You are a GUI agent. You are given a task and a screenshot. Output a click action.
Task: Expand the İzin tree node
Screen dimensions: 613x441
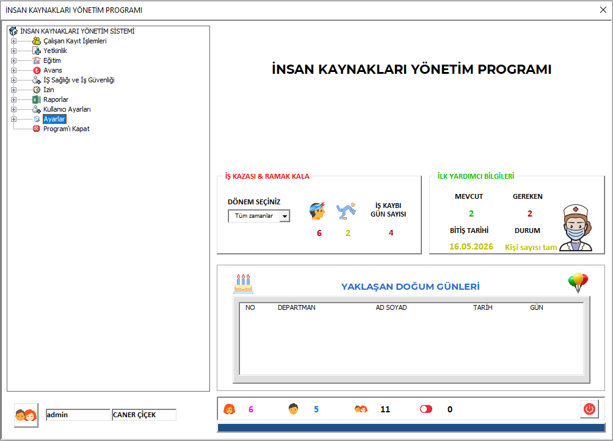[x=13, y=90]
